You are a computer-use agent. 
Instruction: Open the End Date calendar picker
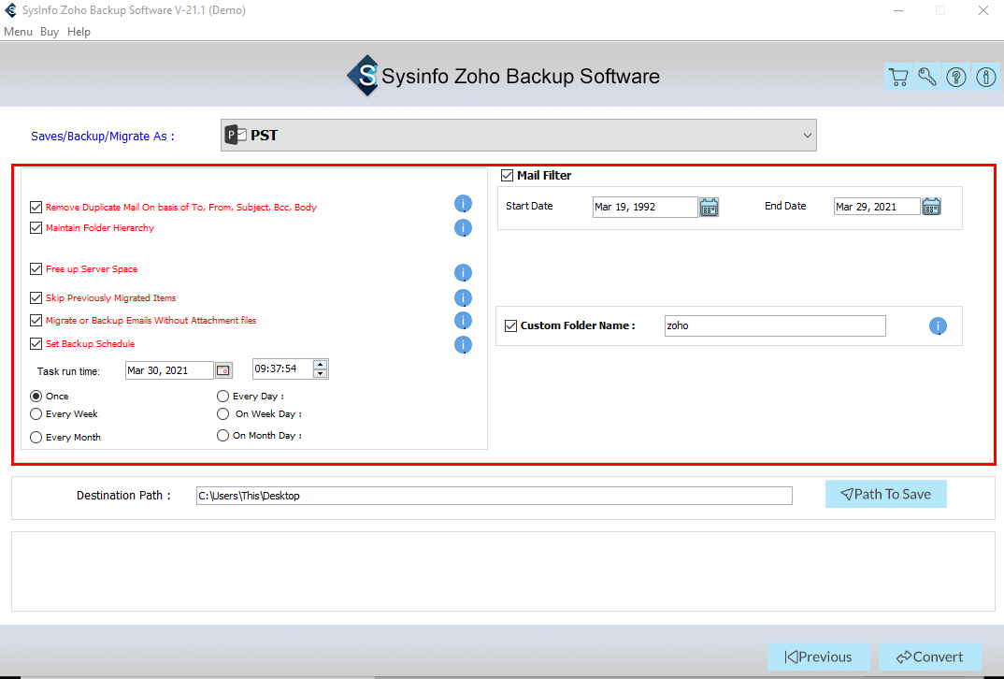pos(931,207)
